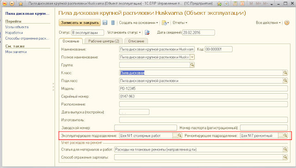296x168 pixels.
Task: Click Дата сведений field 20.02.2016
Action: 198,33
